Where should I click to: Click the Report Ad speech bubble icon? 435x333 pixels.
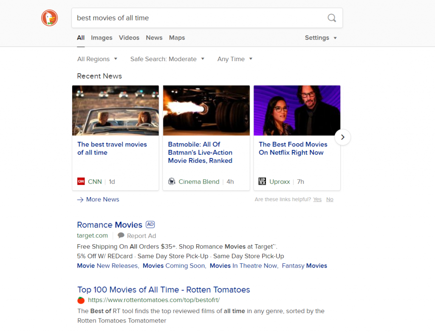click(x=121, y=236)
